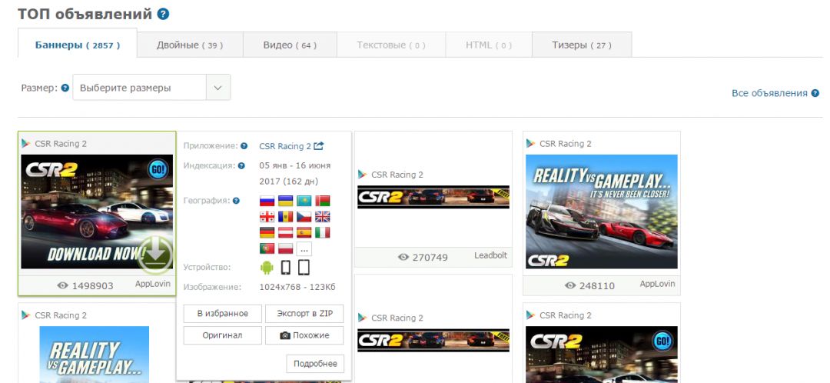The width and height of the screenshot is (830, 383).
Task: Select the Germany flag in География
Action: click(x=267, y=232)
